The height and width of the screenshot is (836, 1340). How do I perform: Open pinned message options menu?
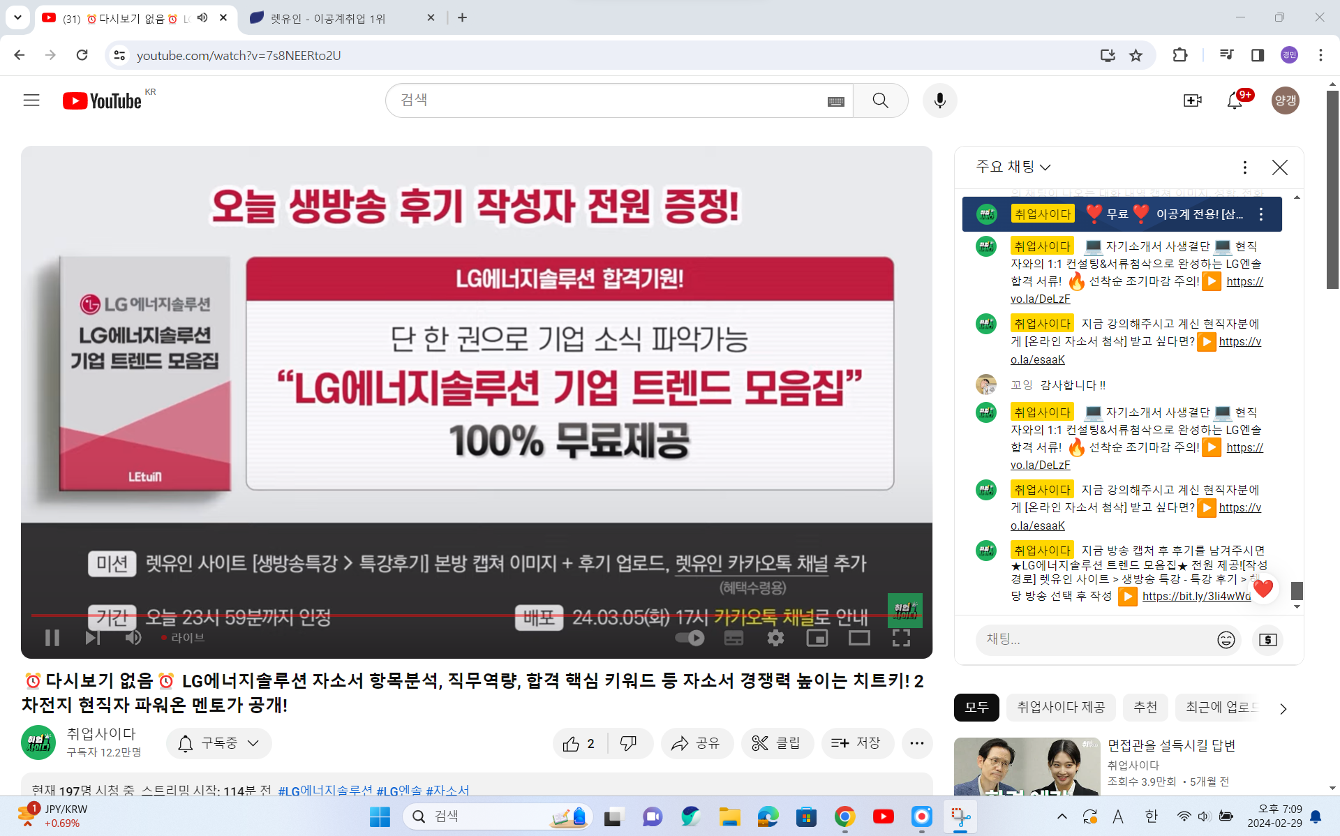click(1260, 214)
